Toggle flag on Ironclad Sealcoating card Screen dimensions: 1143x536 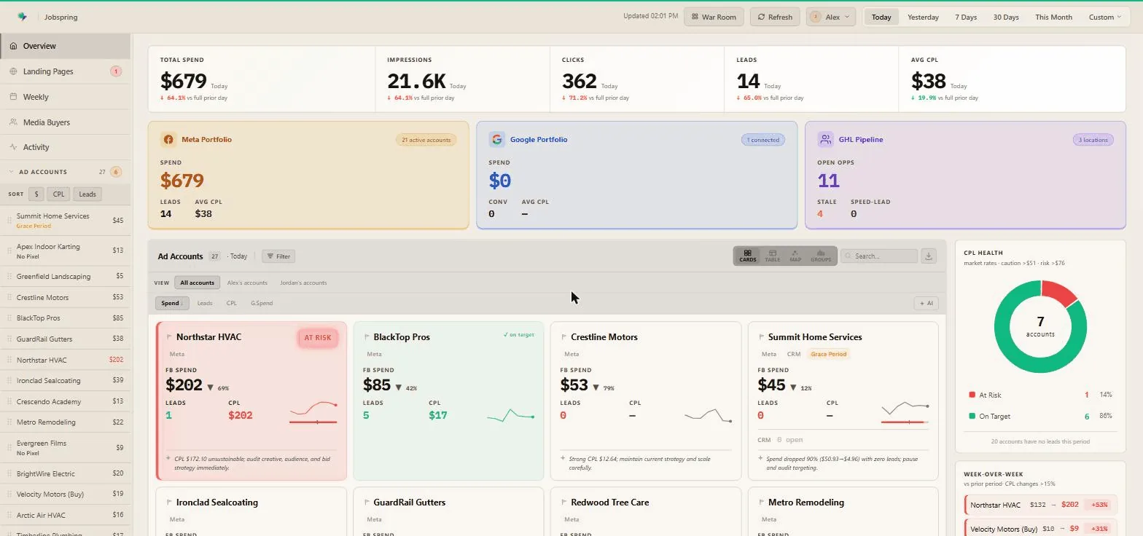170,502
